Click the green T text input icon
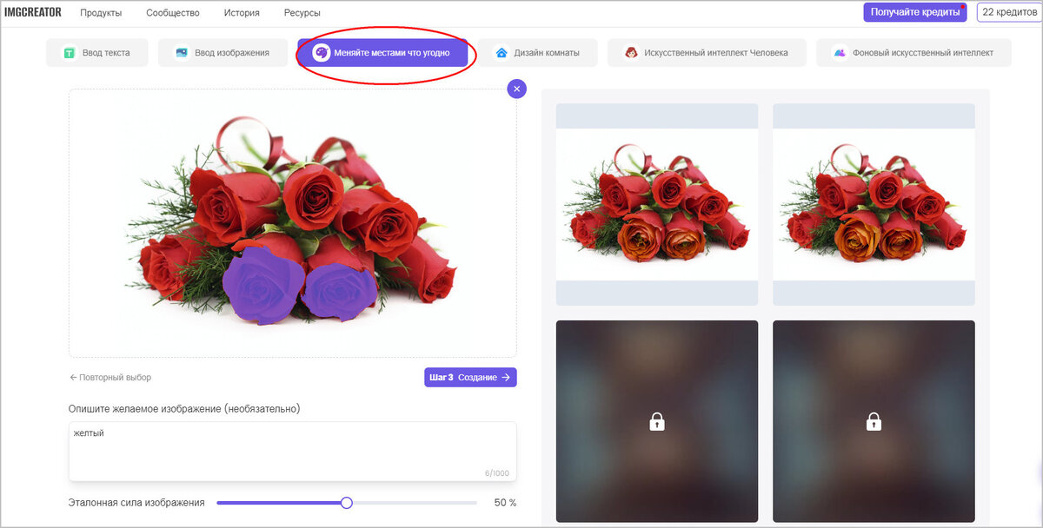 (70, 53)
